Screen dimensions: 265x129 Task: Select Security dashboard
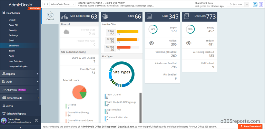(13, 30)
